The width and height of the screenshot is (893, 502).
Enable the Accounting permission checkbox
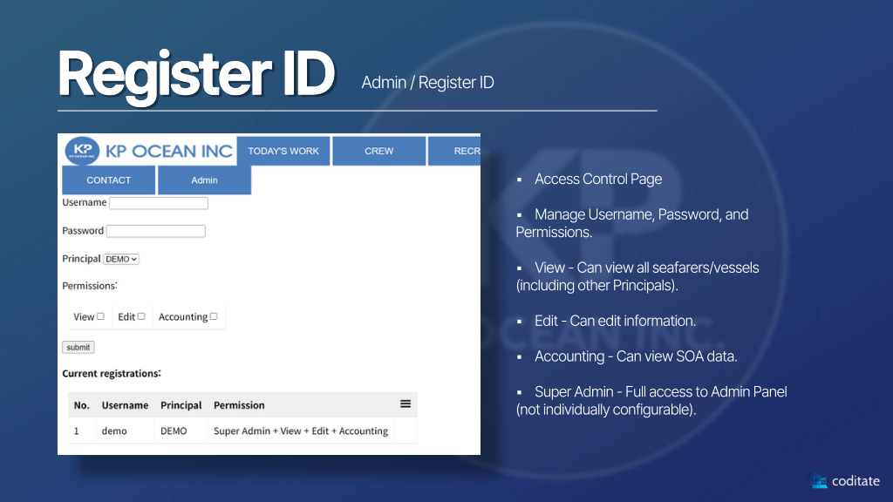click(214, 316)
